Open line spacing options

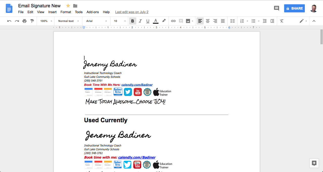[232, 21]
